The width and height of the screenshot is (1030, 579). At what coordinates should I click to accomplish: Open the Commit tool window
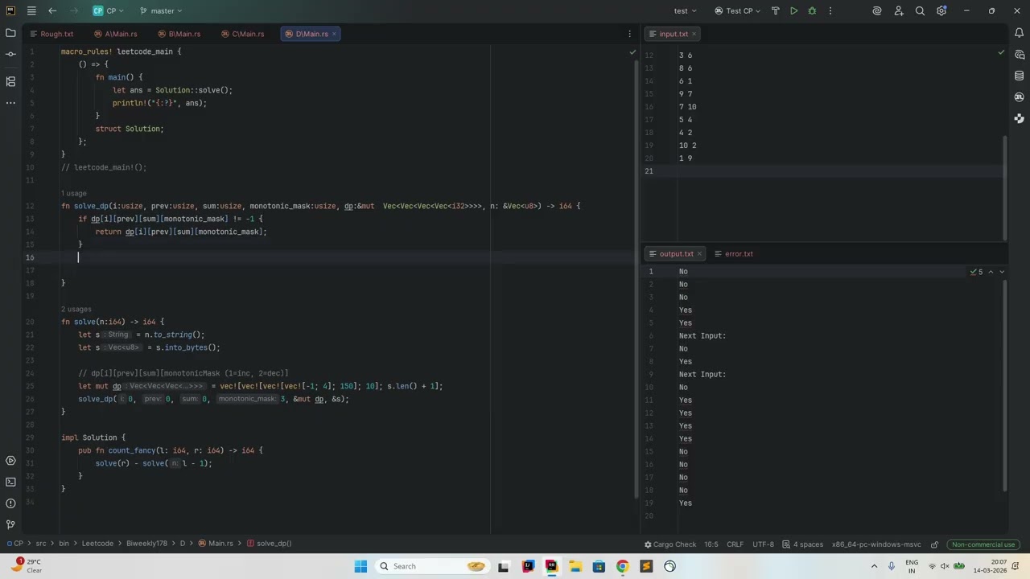click(x=10, y=55)
